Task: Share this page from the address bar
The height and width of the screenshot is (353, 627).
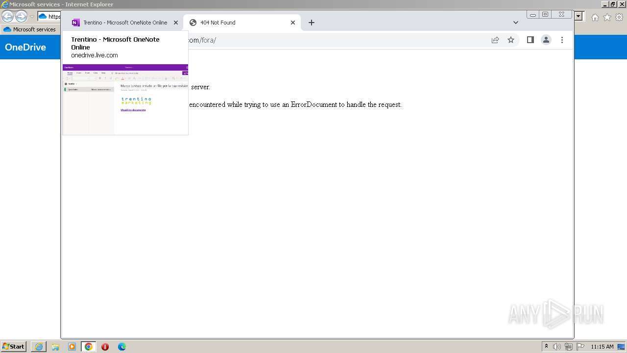Action: pyautogui.click(x=495, y=40)
